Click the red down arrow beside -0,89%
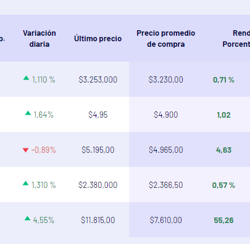250x244 pixels. pyautogui.click(x=25, y=150)
